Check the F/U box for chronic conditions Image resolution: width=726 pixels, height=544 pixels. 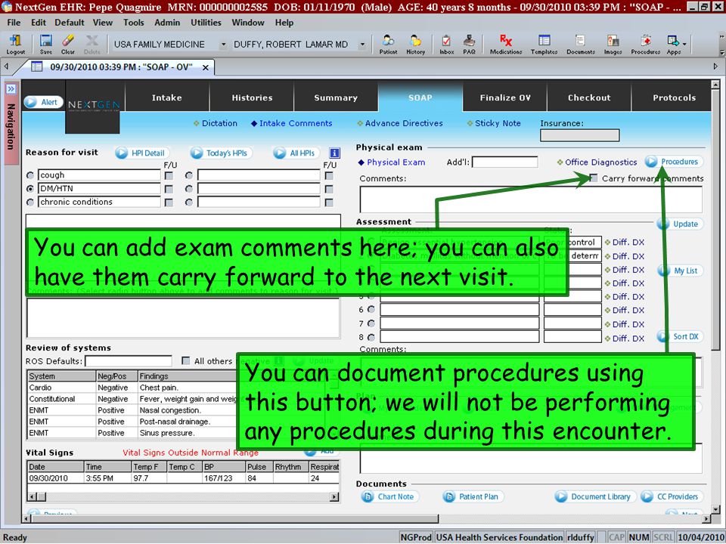[169, 202]
